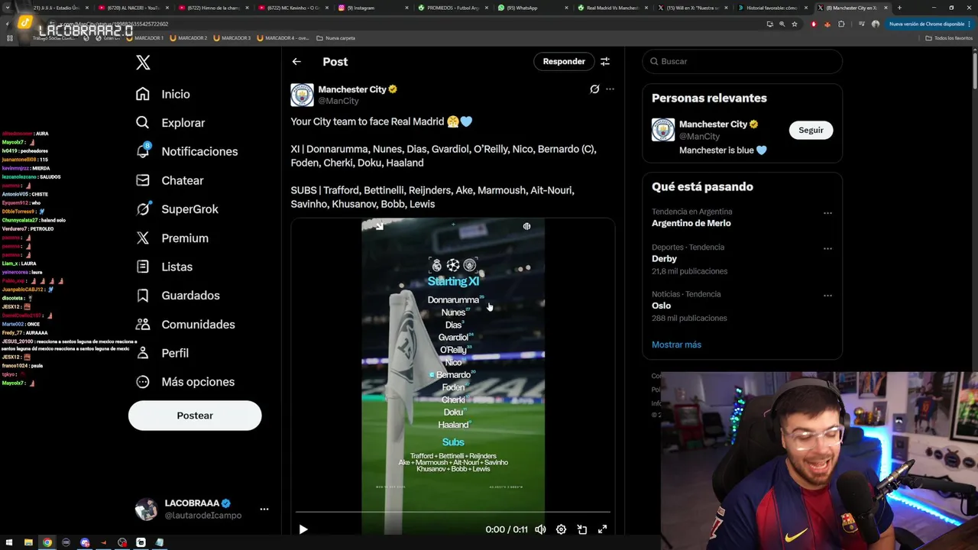Click the Grok explain icon on the post
Image resolution: width=978 pixels, height=550 pixels.
pyautogui.click(x=594, y=89)
